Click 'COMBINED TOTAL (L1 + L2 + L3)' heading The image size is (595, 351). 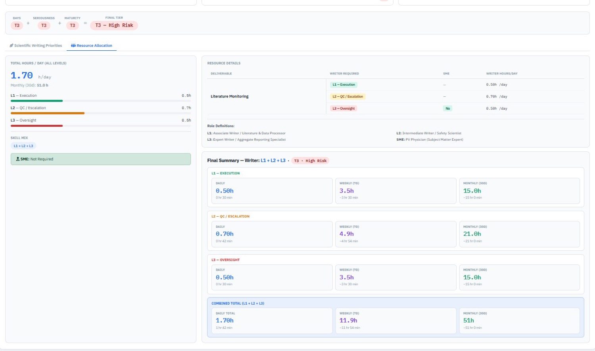pyautogui.click(x=238, y=303)
